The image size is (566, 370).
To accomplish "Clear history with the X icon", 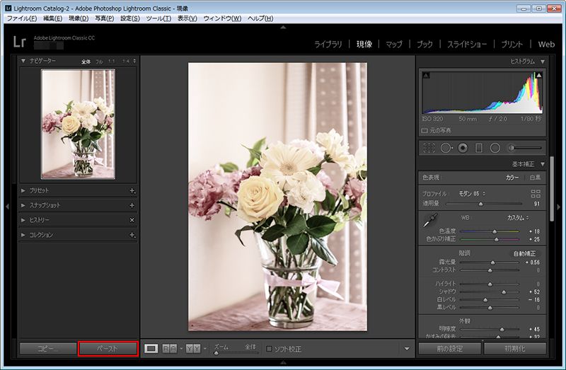I will (x=132, y=220).
